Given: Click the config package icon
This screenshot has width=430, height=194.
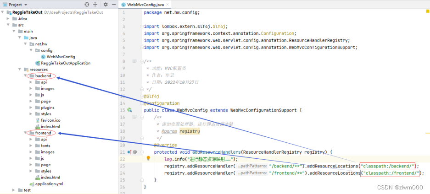Looking at the screenshot, I should click(38, 50).
